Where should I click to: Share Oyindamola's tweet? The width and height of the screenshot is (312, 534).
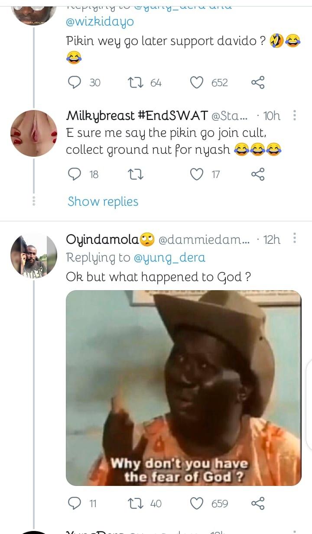point(258,503)
